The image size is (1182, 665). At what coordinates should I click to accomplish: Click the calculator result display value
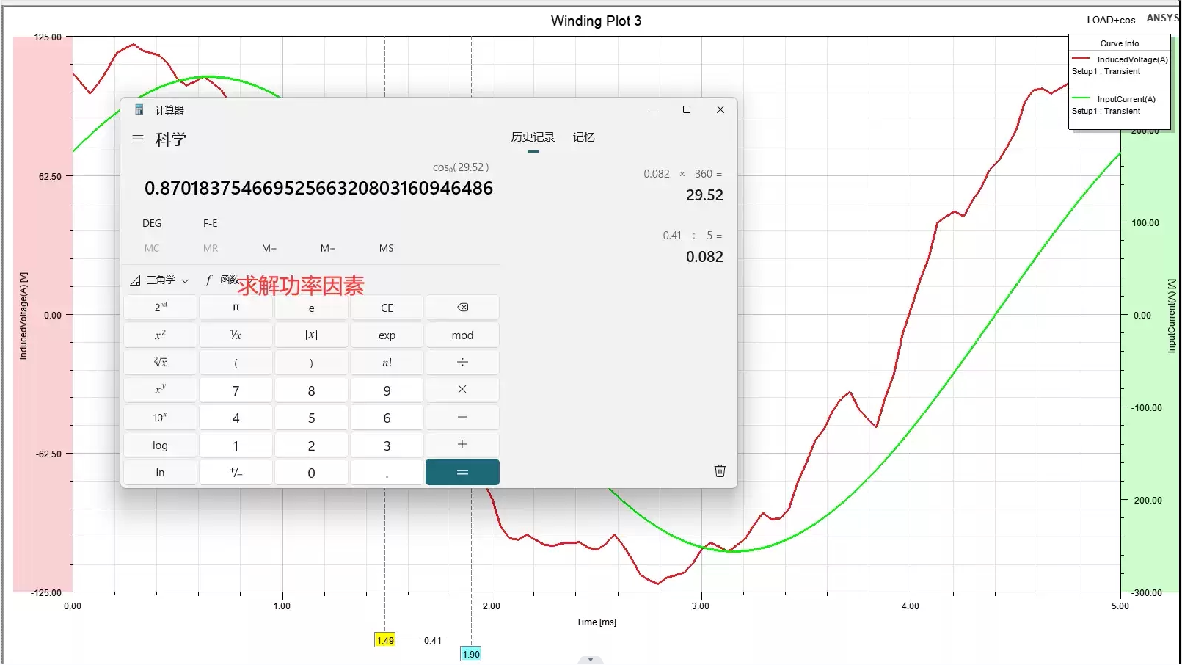318,189
